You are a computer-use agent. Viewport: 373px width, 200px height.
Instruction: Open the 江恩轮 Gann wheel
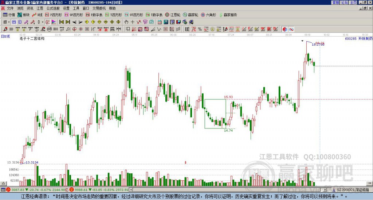pos(173,15)
